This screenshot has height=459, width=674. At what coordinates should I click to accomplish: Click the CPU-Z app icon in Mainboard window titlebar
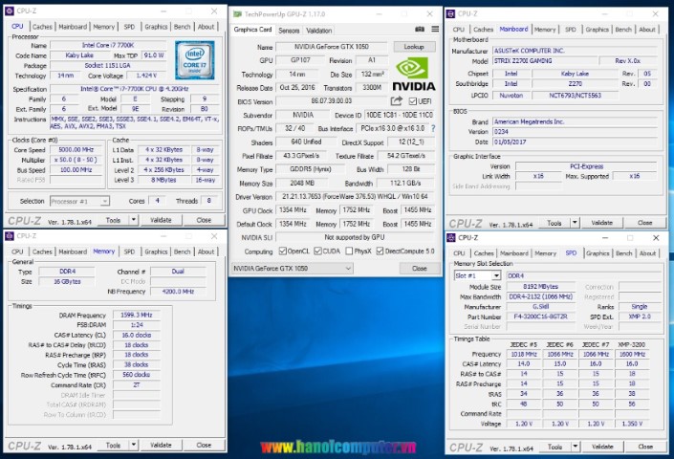(450, 13)
